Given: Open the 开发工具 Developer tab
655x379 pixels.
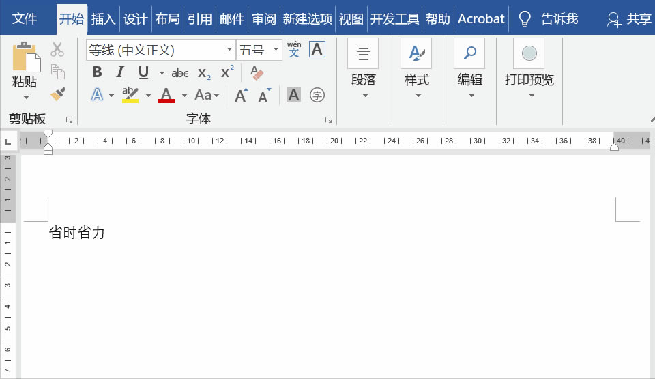Looking at the screenshot, I should point(394,19).
